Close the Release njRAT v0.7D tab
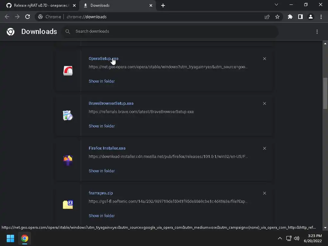This screenshot has height=246, width=328. point(74,5)
